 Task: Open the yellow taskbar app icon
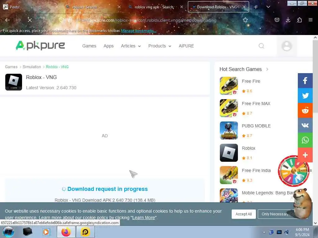[85, 232]
